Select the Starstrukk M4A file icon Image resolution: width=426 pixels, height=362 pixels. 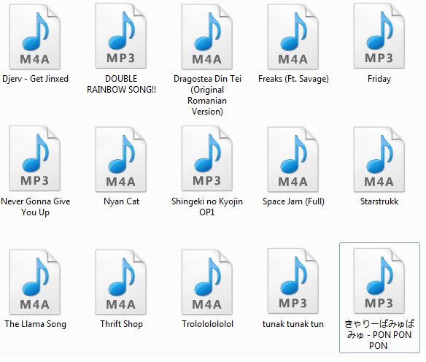(379, 160)
